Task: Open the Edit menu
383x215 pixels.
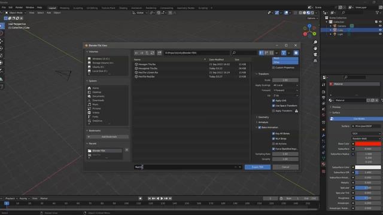Action: pyautogui.click(x=11, y=8)
